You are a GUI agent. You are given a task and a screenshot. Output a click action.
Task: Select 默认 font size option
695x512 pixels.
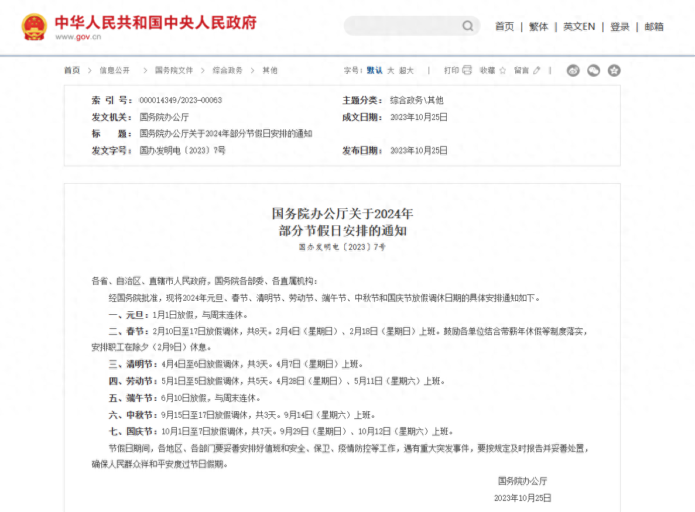click(x=375, y=70)
